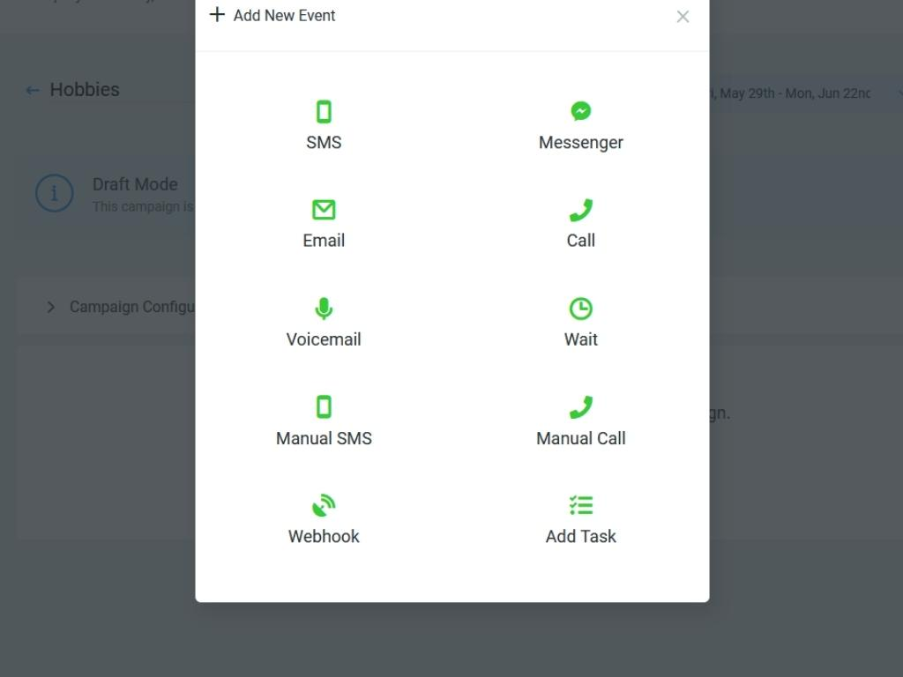Pick the Webhook satellite dish icon

324,505
